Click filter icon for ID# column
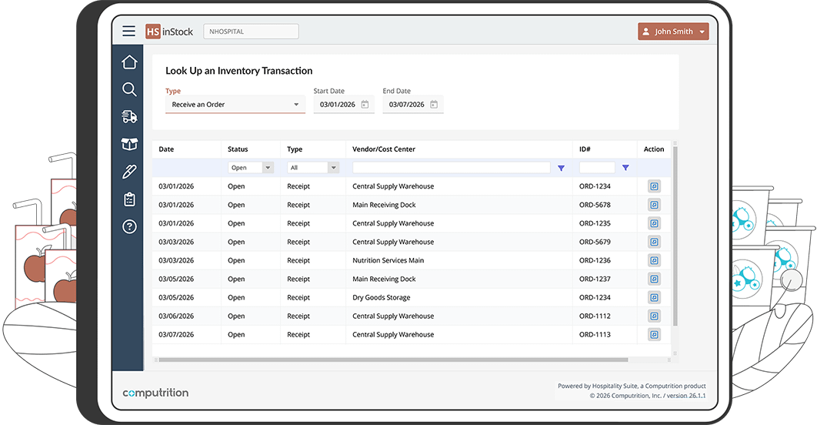This screenshot has height=425, width=817. pyautogui.click(x=625, y=168)
